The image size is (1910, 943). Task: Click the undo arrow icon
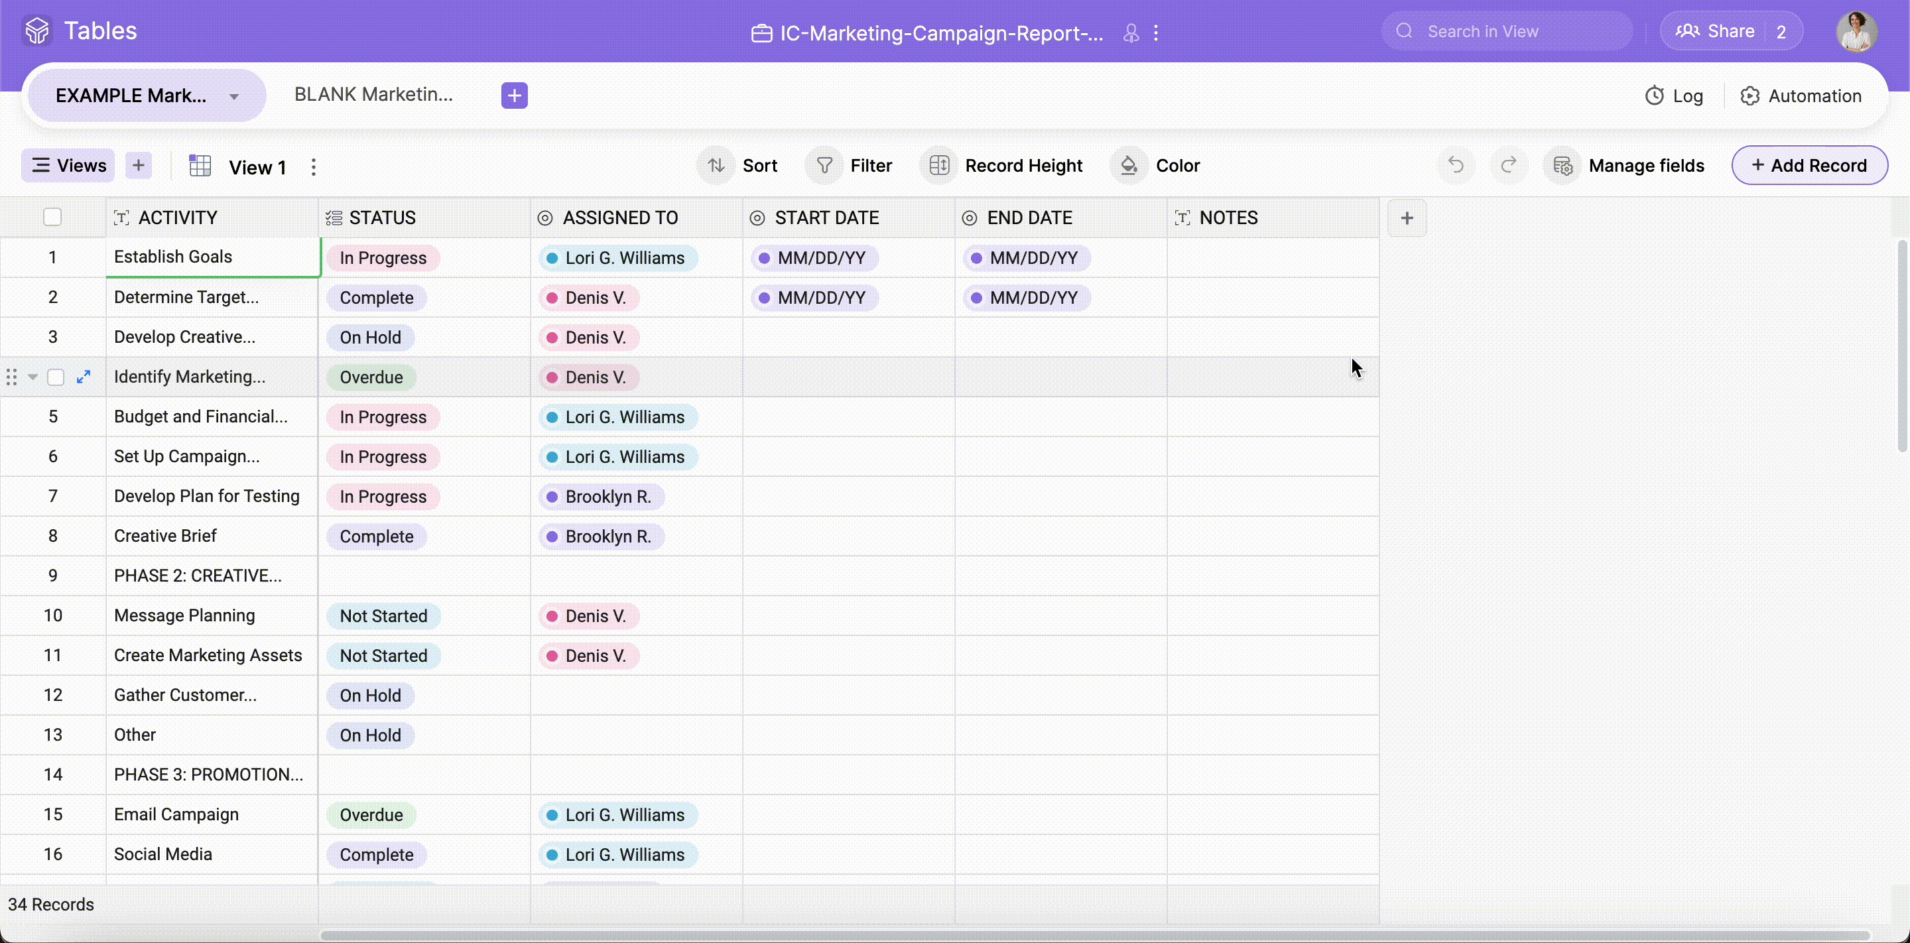click(1456, 165)
